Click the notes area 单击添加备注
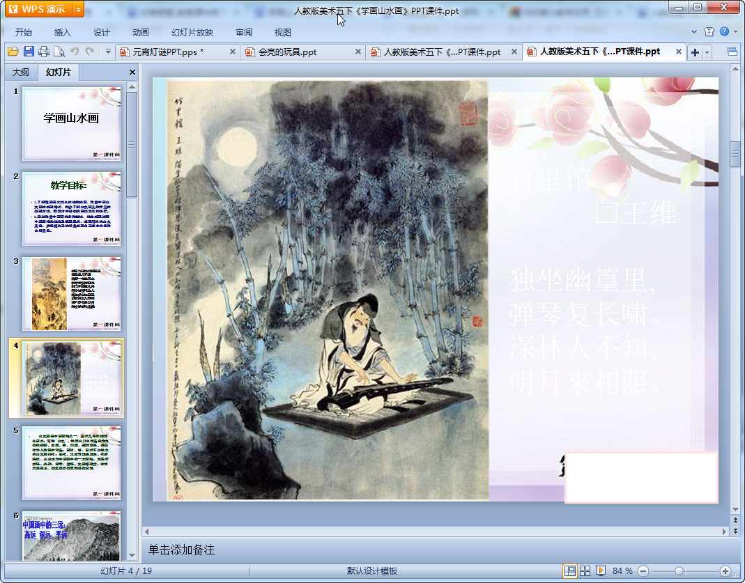 [x=181, y=550]
